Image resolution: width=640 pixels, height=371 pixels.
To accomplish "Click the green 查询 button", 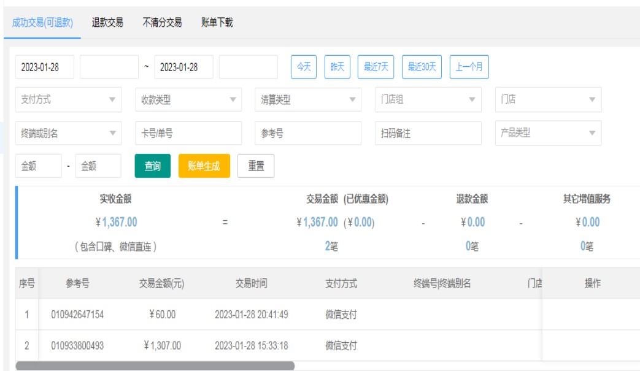I will point(153,166).
